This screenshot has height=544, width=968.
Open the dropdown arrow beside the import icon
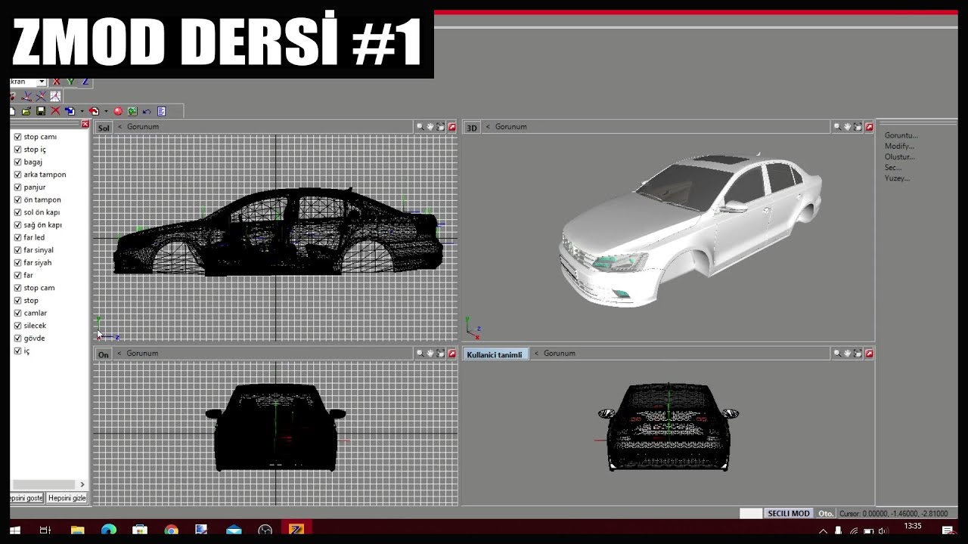coord(82,112)
